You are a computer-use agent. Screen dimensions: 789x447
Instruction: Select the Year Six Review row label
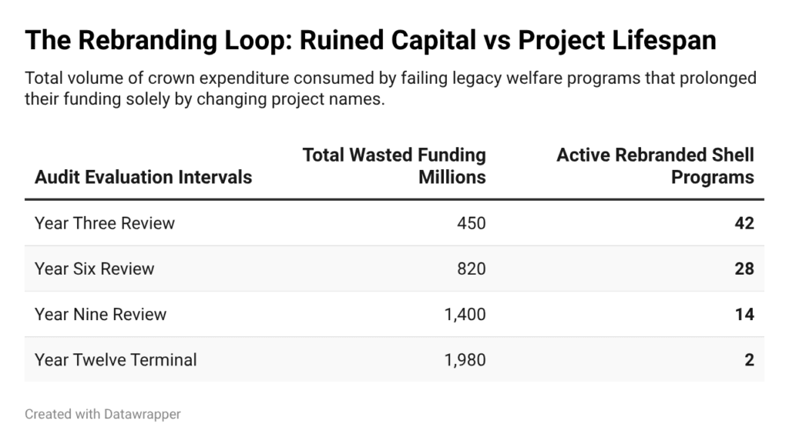(x=94, y=269)
